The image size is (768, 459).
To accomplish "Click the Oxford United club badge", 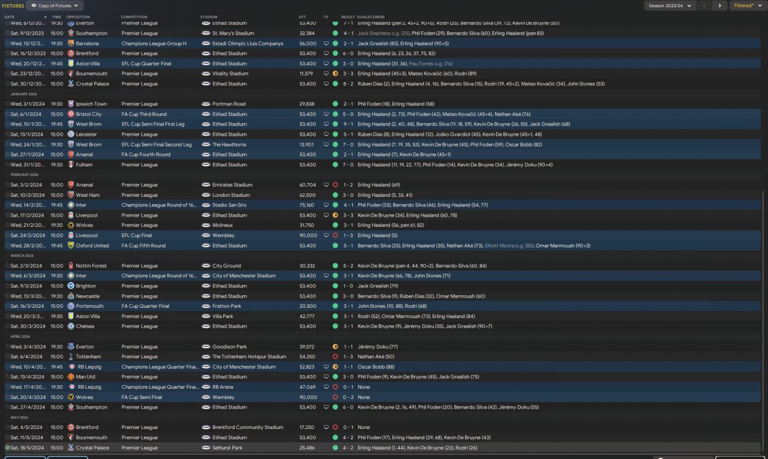I will tap(71, 246).
